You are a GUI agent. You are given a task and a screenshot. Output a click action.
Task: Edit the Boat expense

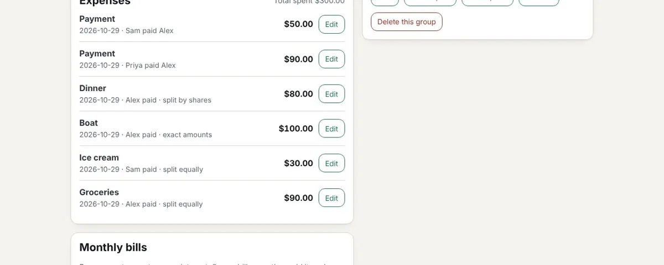point(331,129)
